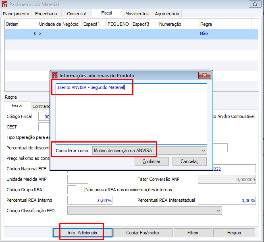Click the Informações adicionais dialog app icon
The image size is (264, 242).
pos(55,76)
